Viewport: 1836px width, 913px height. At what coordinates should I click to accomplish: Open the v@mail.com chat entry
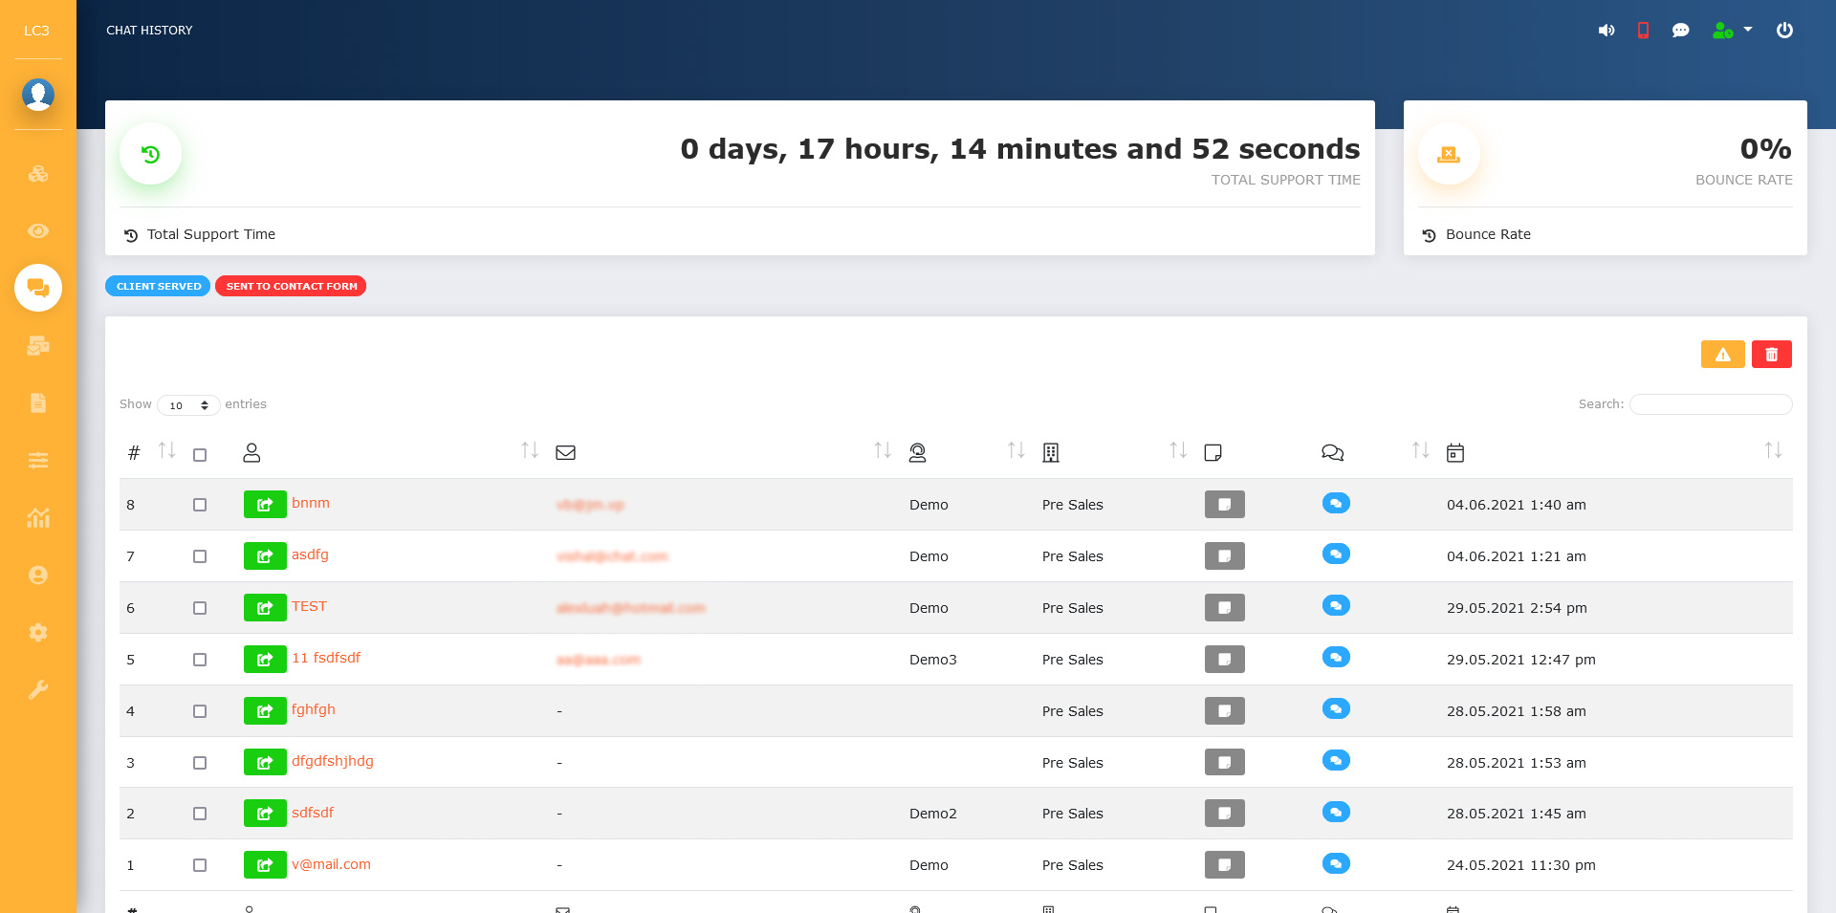(331, 864)
